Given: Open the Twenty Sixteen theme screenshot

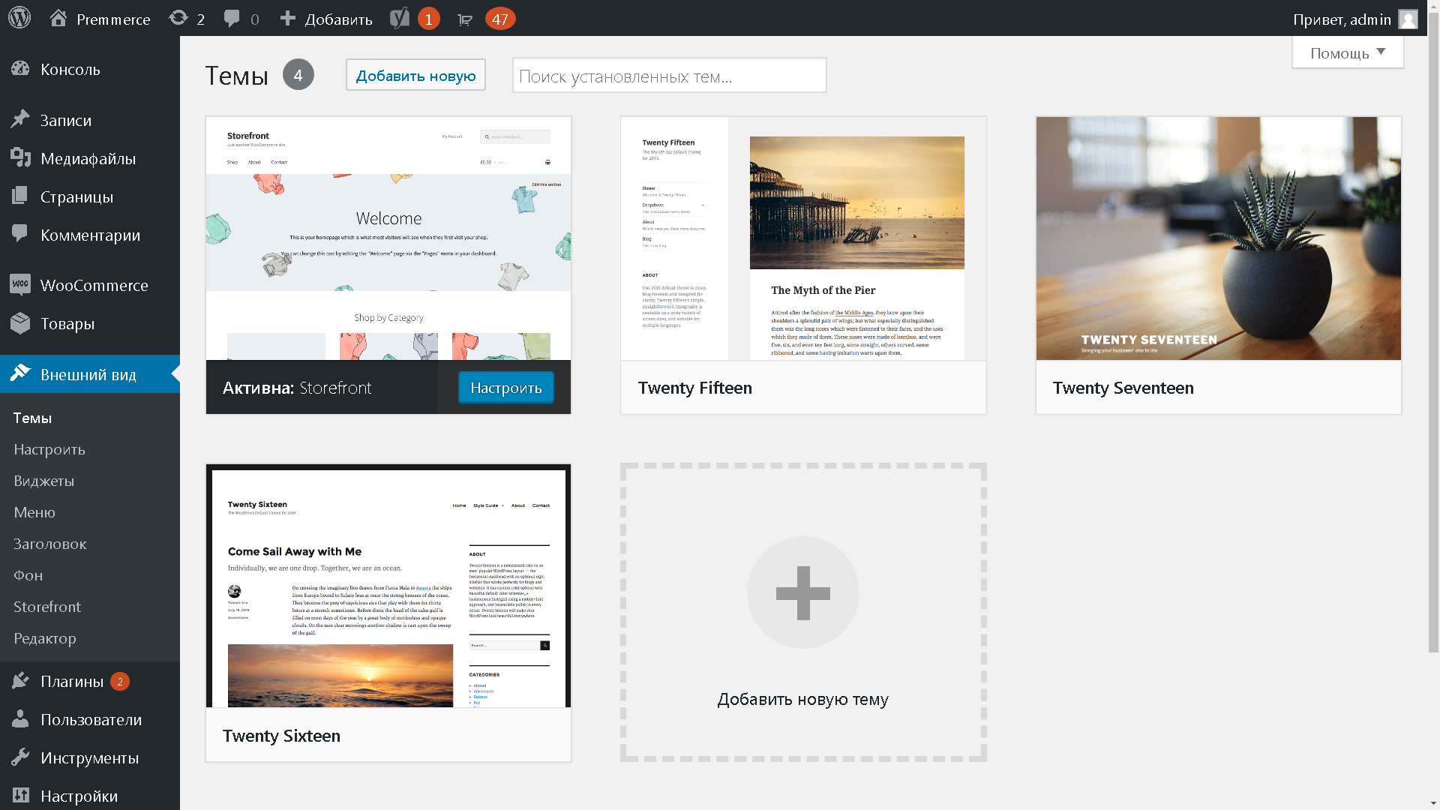Looking at the screenshot, I should coord(388,586).
